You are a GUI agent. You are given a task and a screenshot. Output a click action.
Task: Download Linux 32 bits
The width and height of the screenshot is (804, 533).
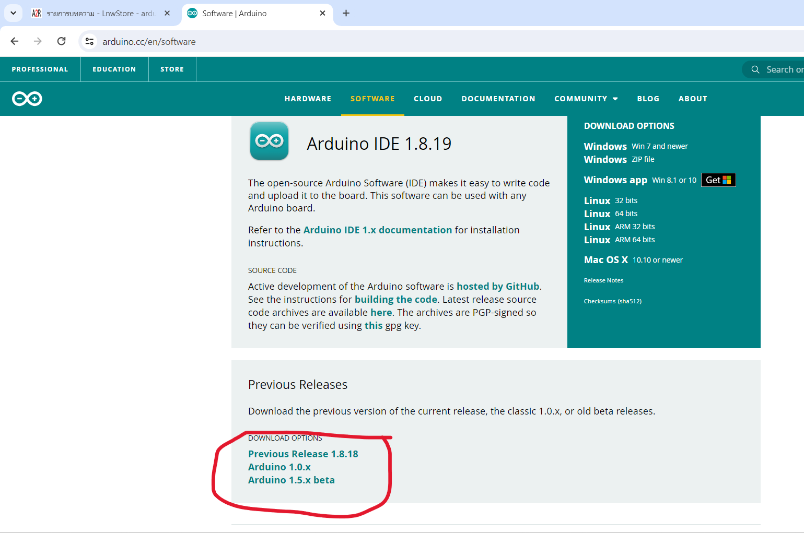(611, 200)
